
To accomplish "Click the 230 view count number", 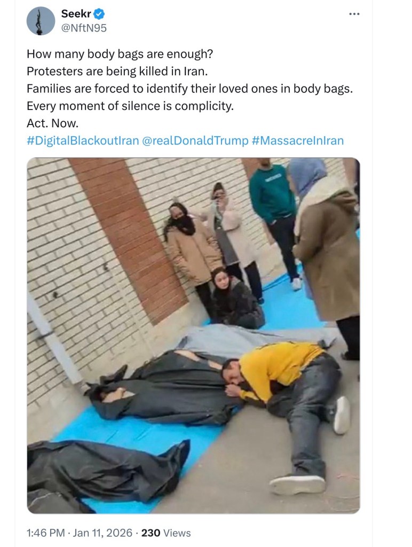I will click(150, 533).
